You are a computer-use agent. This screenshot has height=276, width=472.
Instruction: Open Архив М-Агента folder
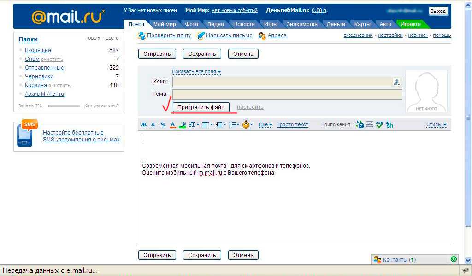click(44, 94)
